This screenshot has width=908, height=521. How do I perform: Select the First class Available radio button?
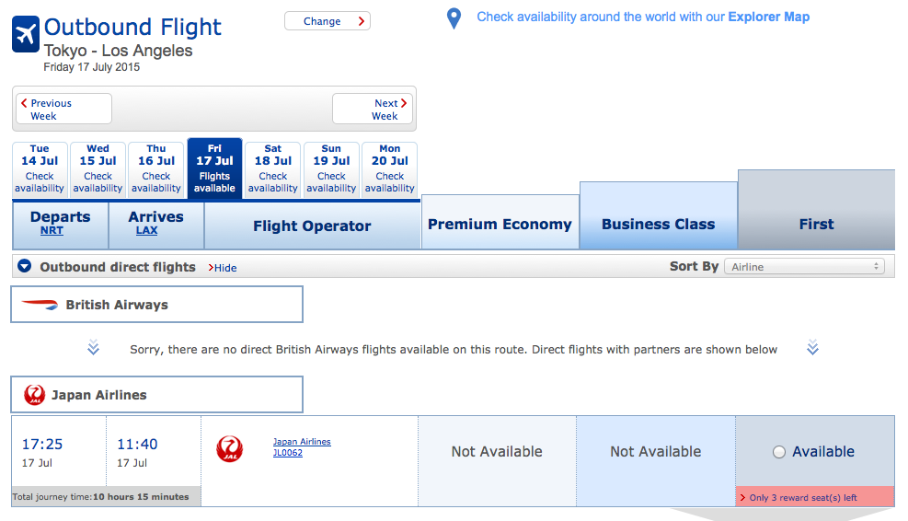click(x=779, y=452)
